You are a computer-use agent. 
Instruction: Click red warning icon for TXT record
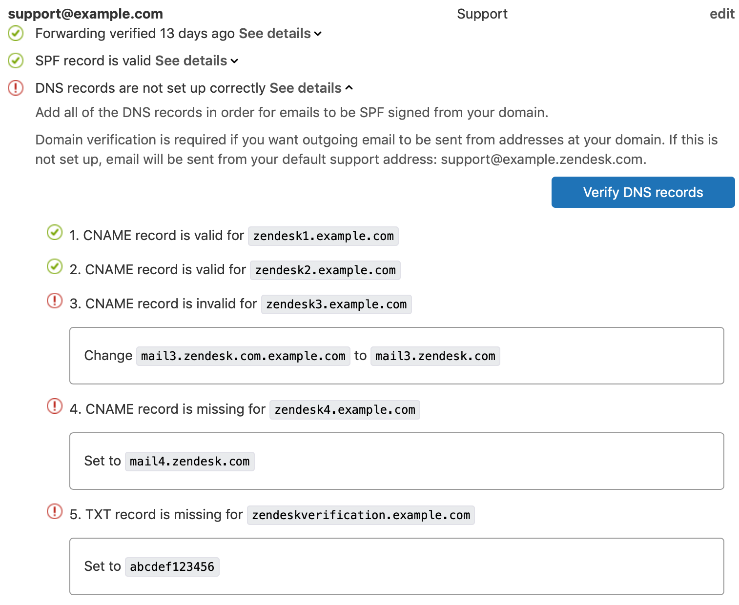tap(54, 512)
